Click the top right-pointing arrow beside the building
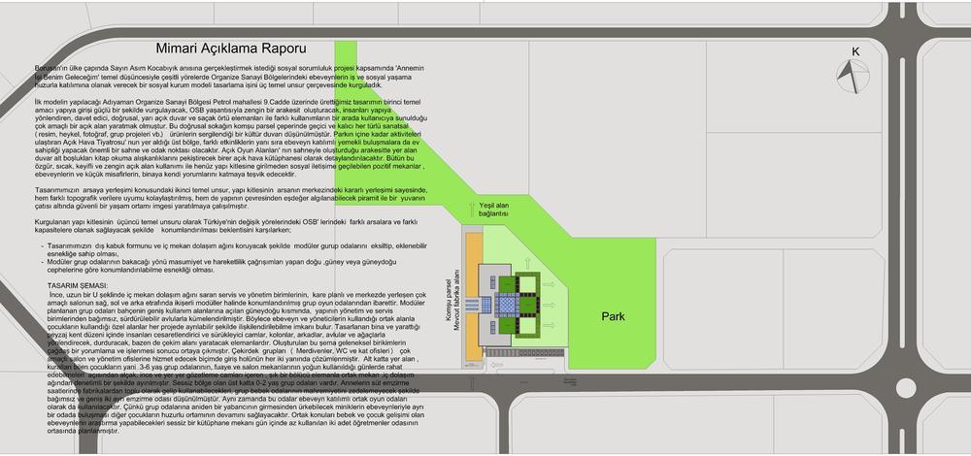The image size is (971, 456). 550,284
